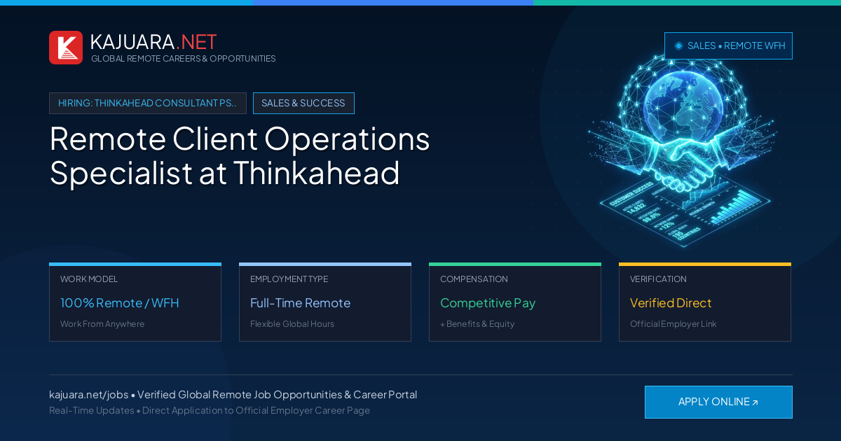
Task: Click the APPLY ONLINE button
Action: [x=718, y=402]
